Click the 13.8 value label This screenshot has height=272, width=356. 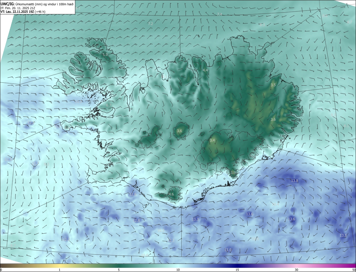click(x=295, y=181)
